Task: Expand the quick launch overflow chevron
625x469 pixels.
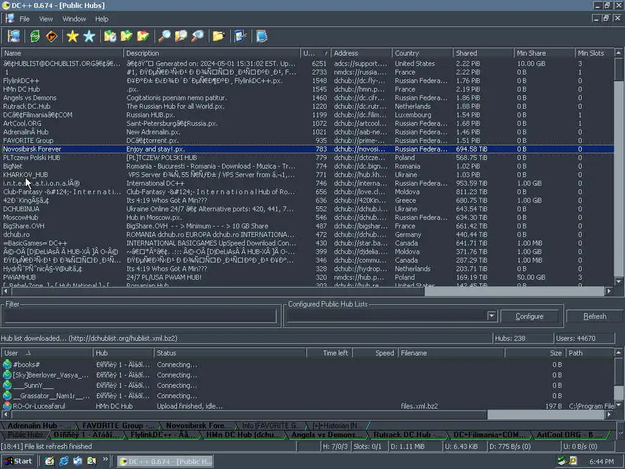Action: 105,459
